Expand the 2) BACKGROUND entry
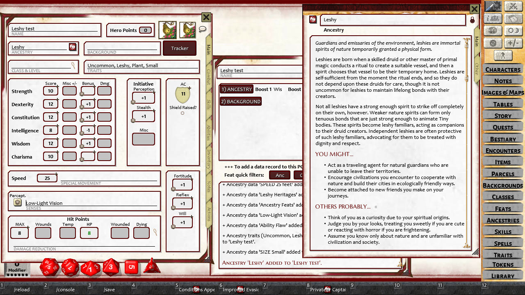 click(x=241, y=101)
